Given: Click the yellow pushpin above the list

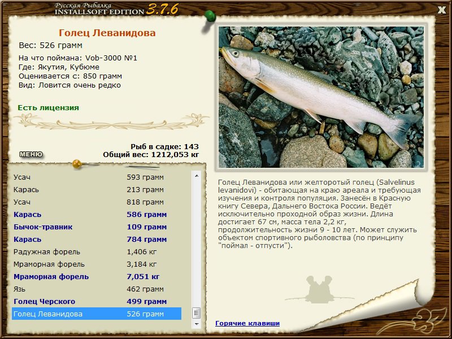Looking at the screenshot, I should tap(77, 164).
